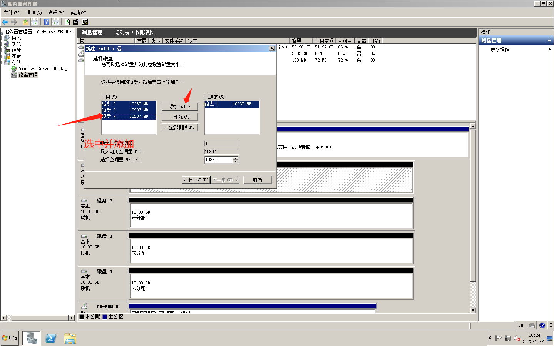The width and height of the screenshot is (554, 346).
Task: Select 磁盘管理 in the console tree
Action: click(x=28, y=75)
